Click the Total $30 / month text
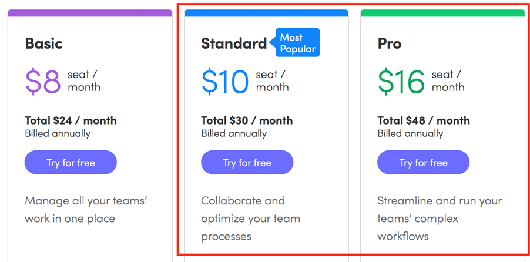Screen dimensions: 530x262 point(247,120)
